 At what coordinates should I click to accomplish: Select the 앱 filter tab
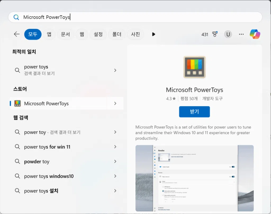(x=49, y=34)
